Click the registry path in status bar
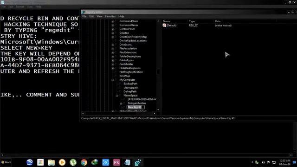297x167 pixels. (158, 118)
